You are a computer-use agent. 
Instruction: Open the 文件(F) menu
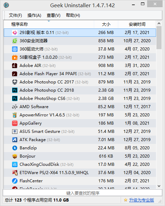[x=15, y=15]
